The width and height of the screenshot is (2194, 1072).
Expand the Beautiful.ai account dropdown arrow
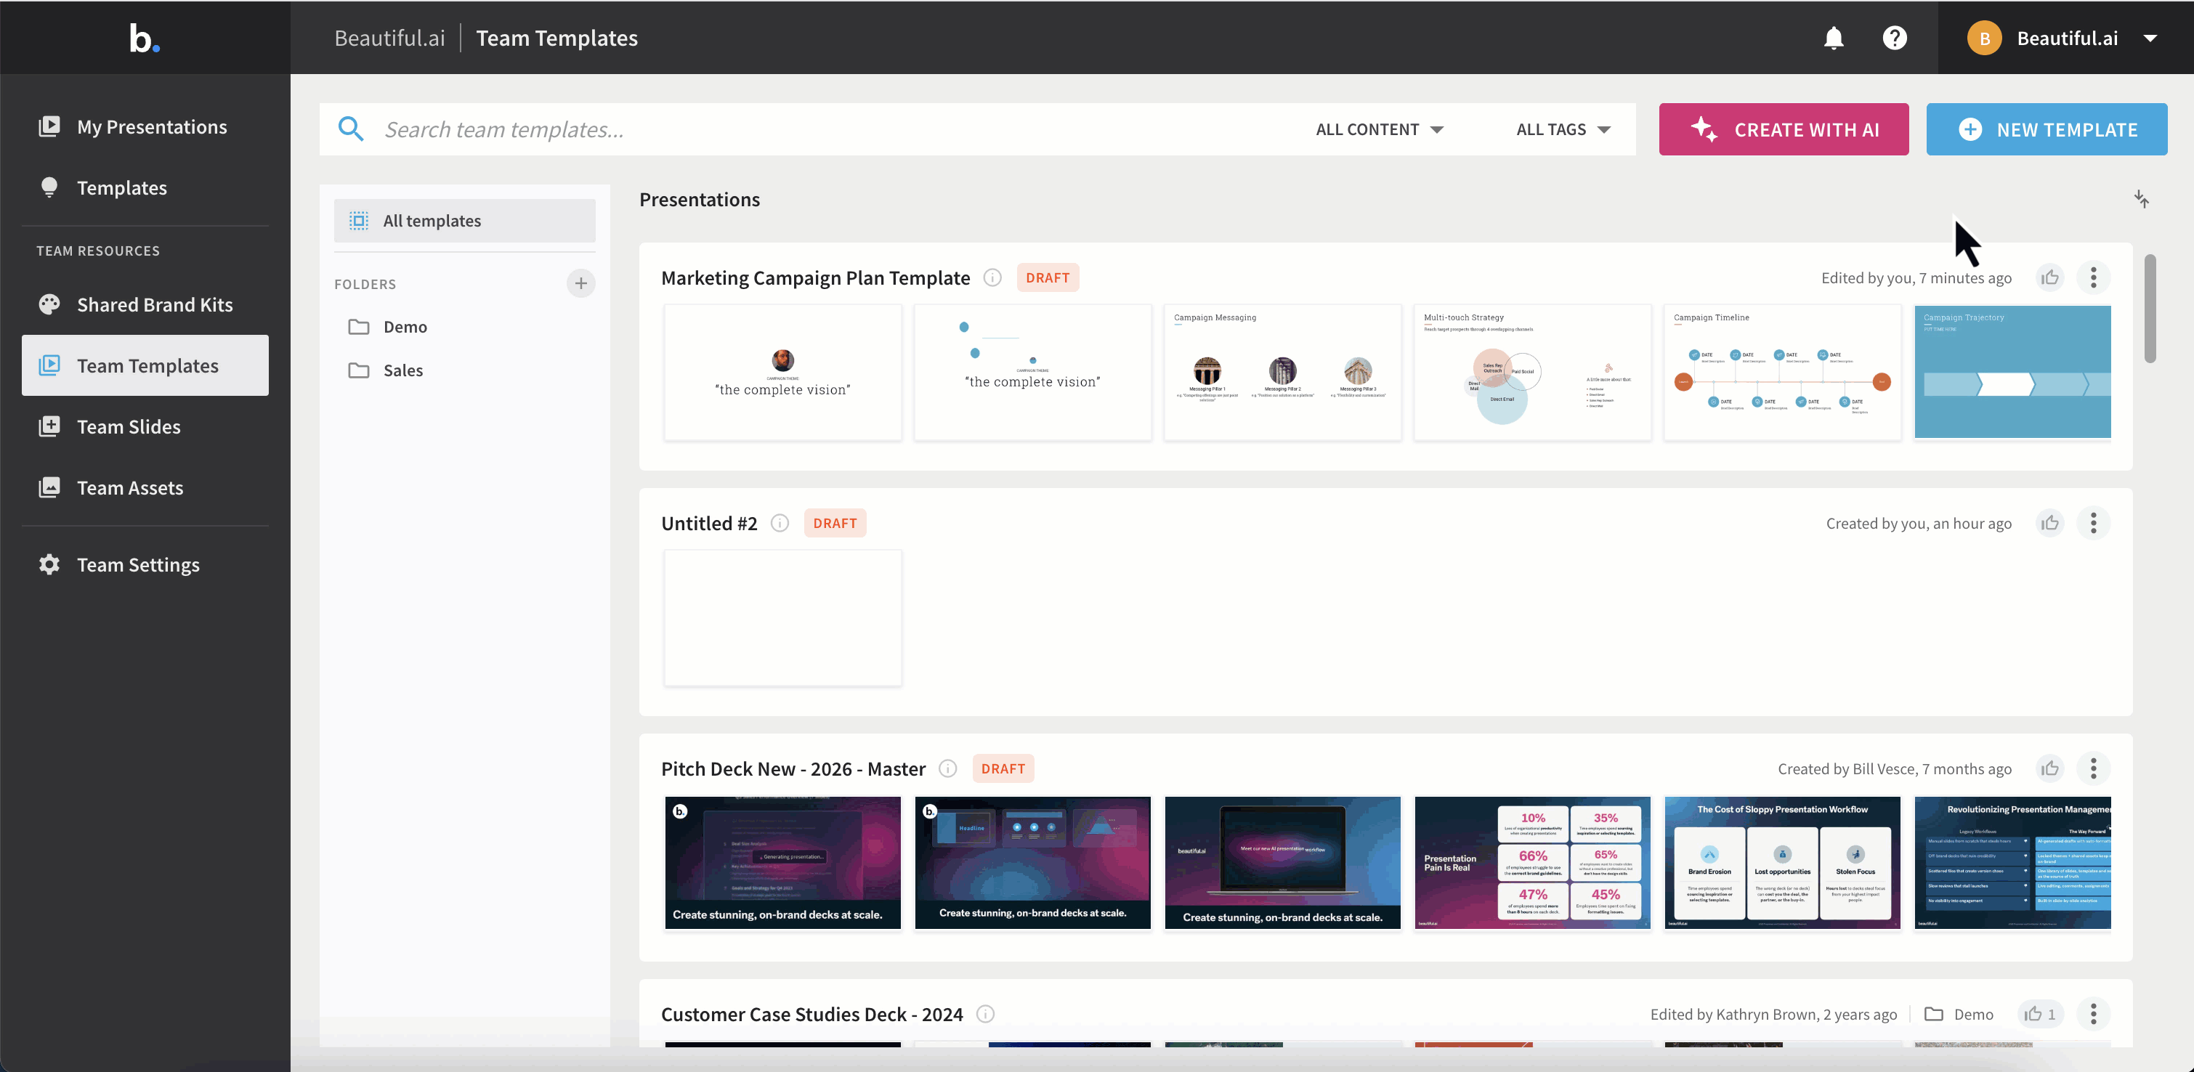[2150, 38]
